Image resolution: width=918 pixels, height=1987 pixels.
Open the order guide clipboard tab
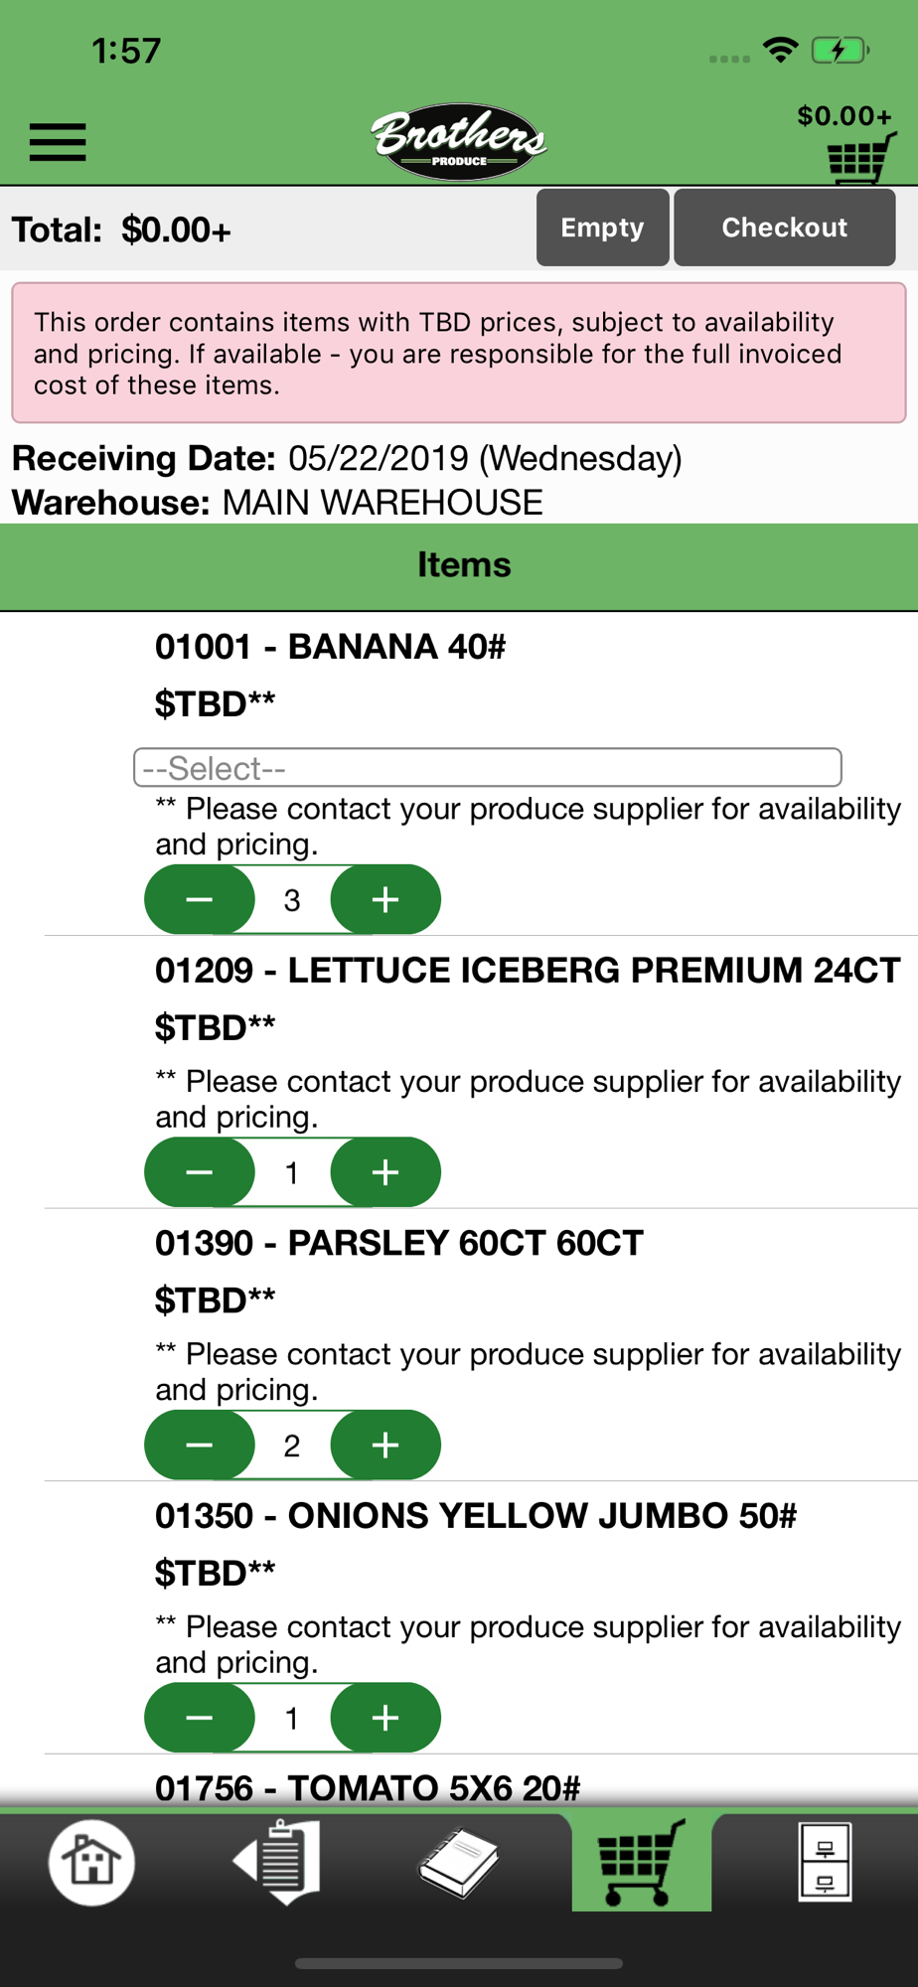[277, 1861]
